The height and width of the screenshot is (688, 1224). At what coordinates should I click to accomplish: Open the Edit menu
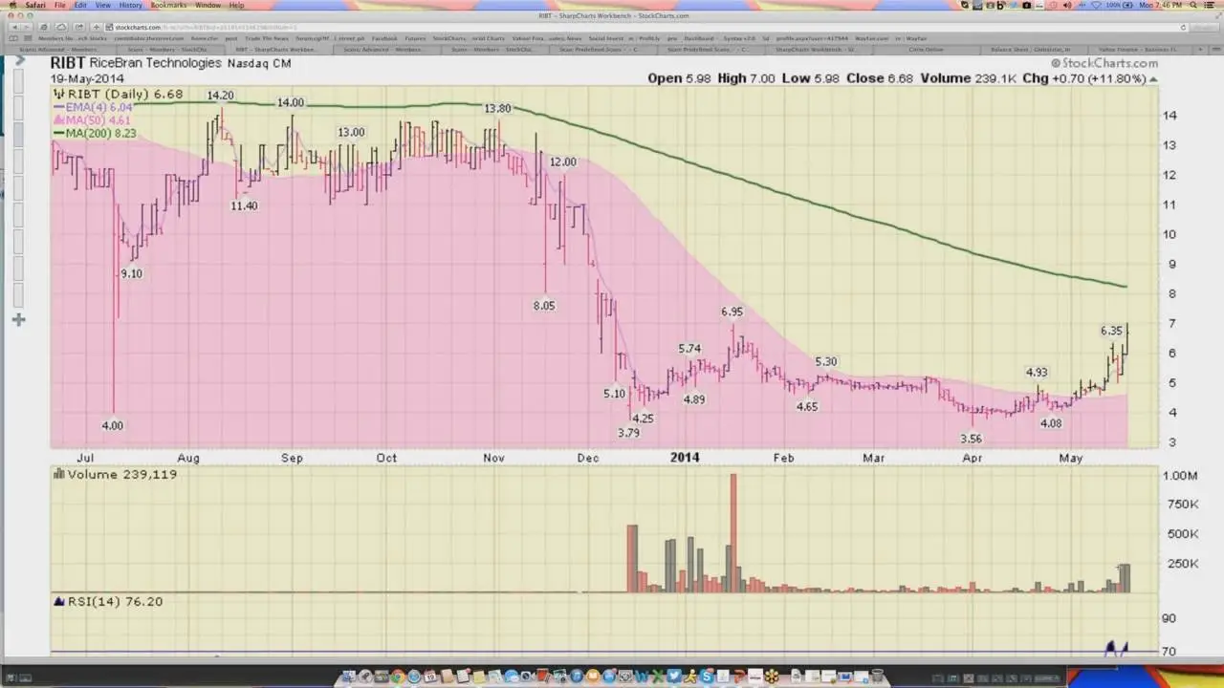pos(80,5)
